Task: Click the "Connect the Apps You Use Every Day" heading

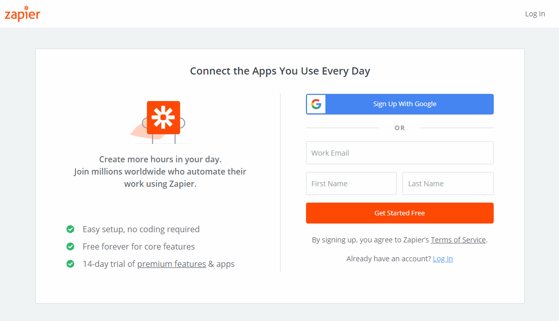Action: (x=280, y=71)
